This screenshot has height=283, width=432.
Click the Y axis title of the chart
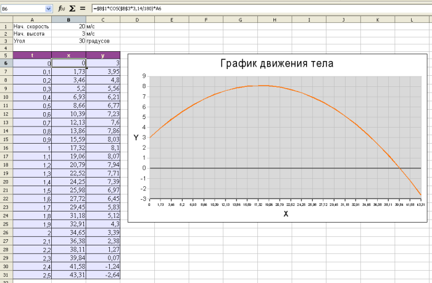(136, 137)
